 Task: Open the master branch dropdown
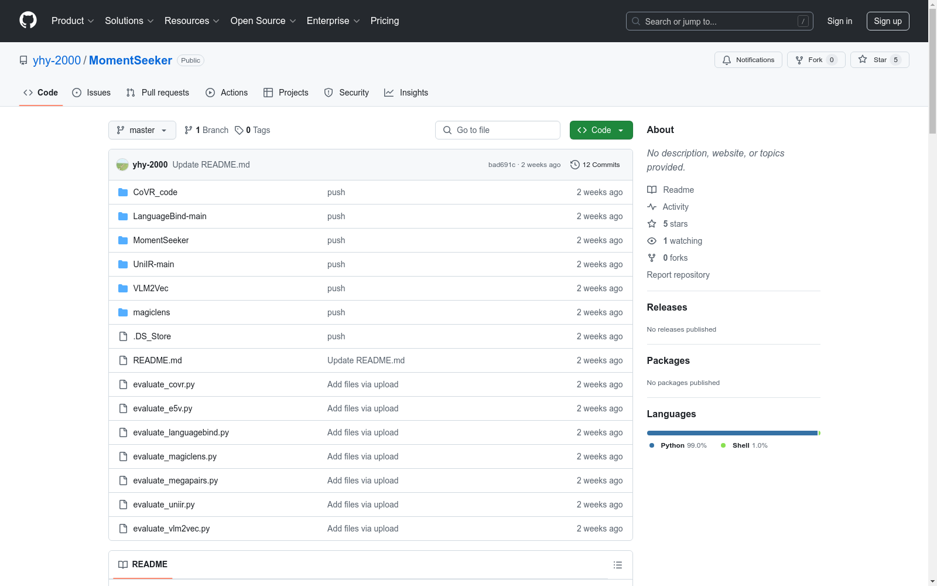point(142,130)
